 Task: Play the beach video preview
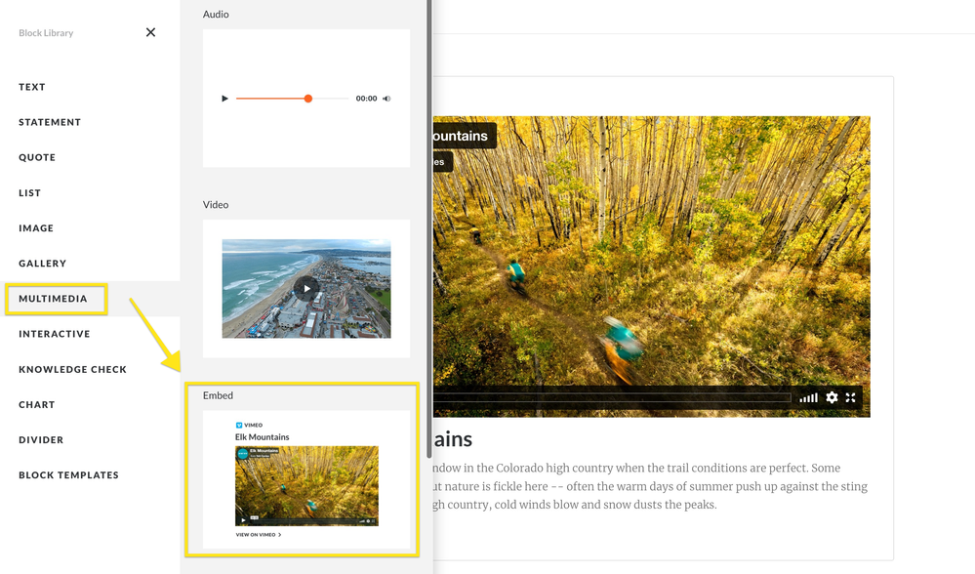point(306,288)
